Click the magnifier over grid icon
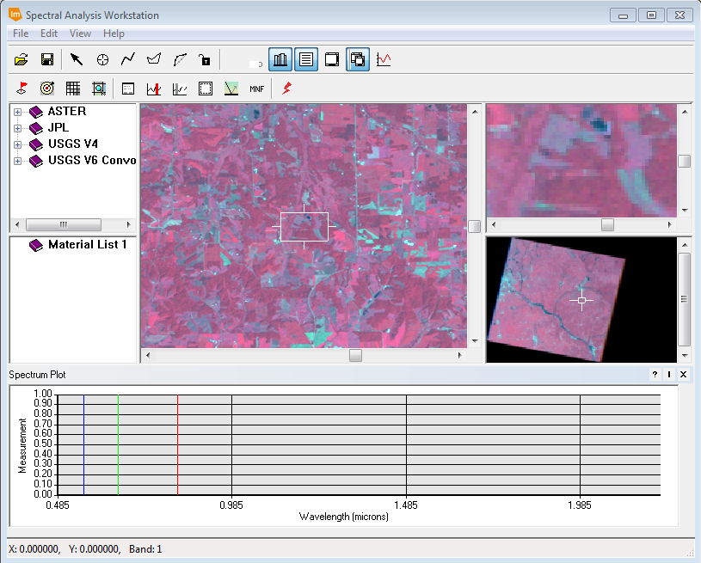701x563 pixels. coord(99,89)
